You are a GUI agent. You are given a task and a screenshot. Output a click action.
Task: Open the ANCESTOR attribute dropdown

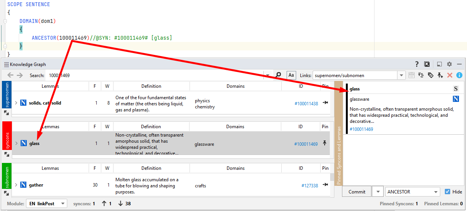[x=436, y=192]
